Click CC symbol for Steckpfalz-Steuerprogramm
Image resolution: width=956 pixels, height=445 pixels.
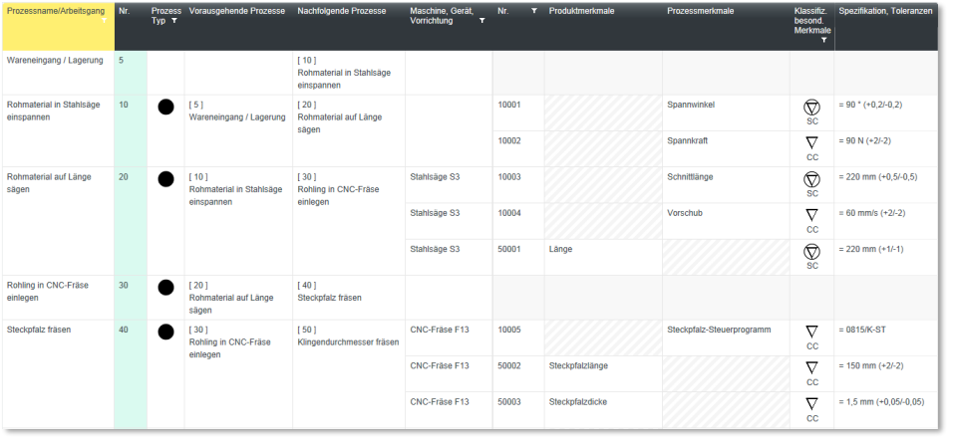[x=811, y=332]
